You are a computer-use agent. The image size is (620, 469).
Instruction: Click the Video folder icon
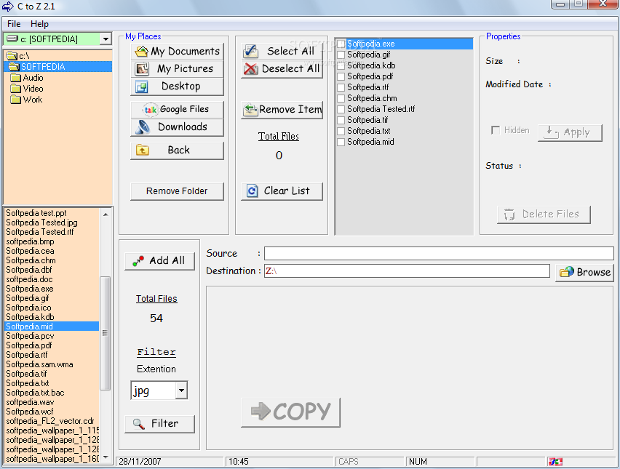pyautogui.click(x=15, y=89)
